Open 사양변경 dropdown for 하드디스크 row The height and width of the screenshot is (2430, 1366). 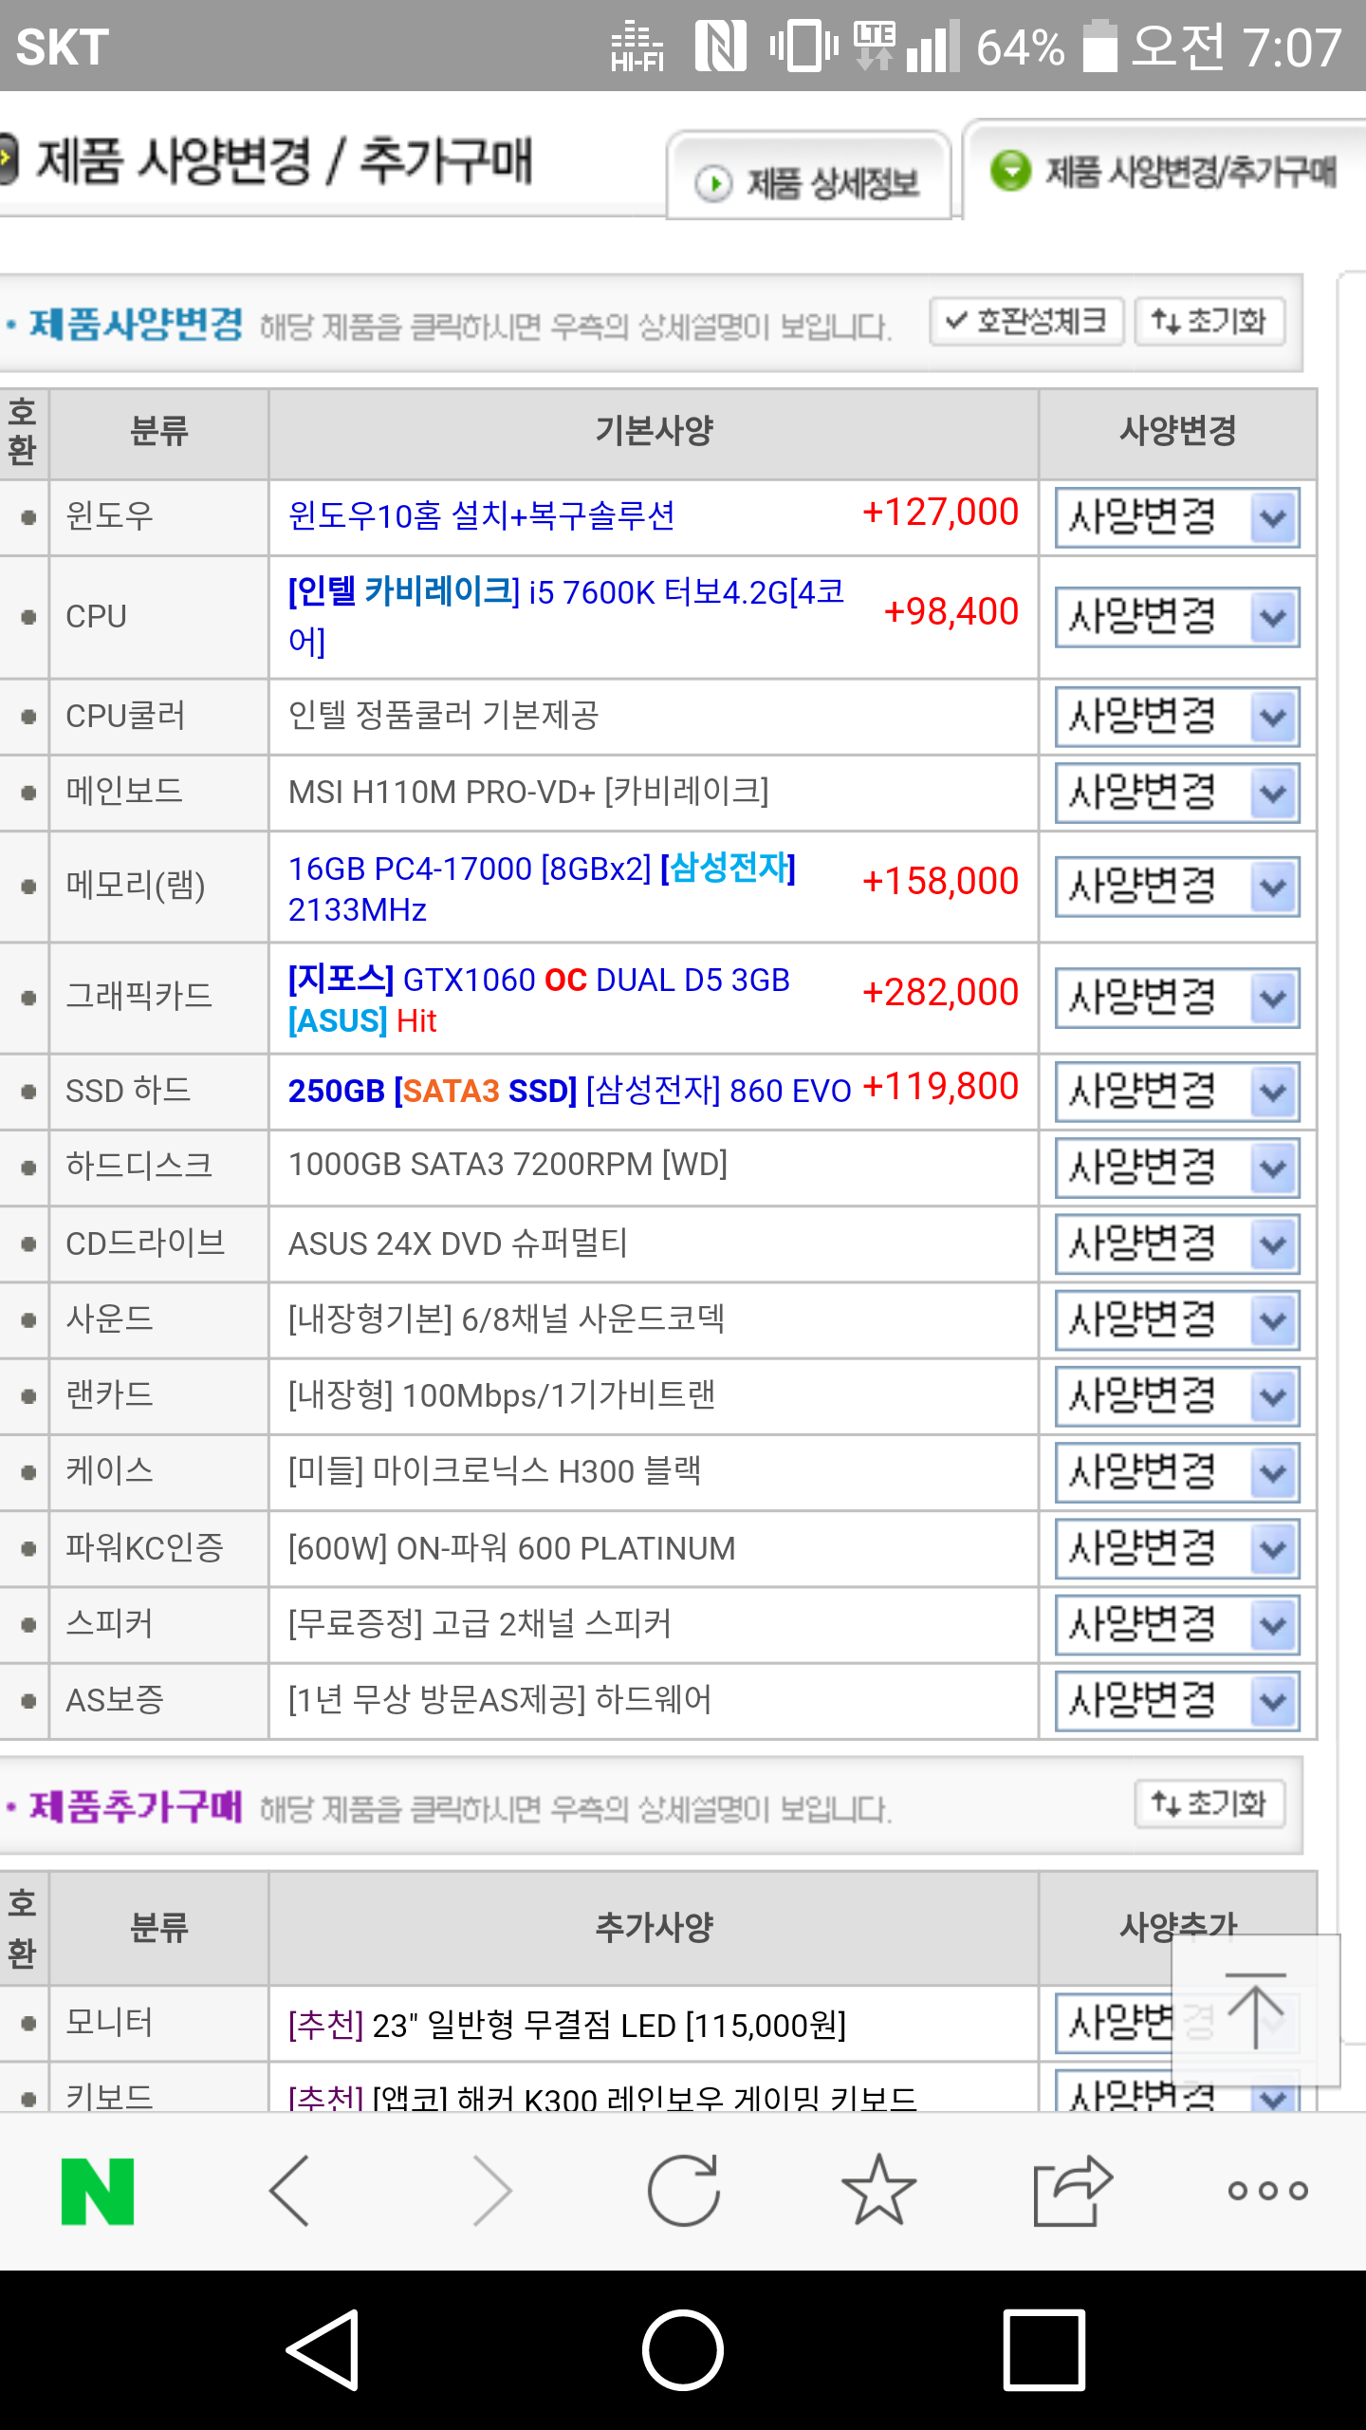tap(1177, 1168)
